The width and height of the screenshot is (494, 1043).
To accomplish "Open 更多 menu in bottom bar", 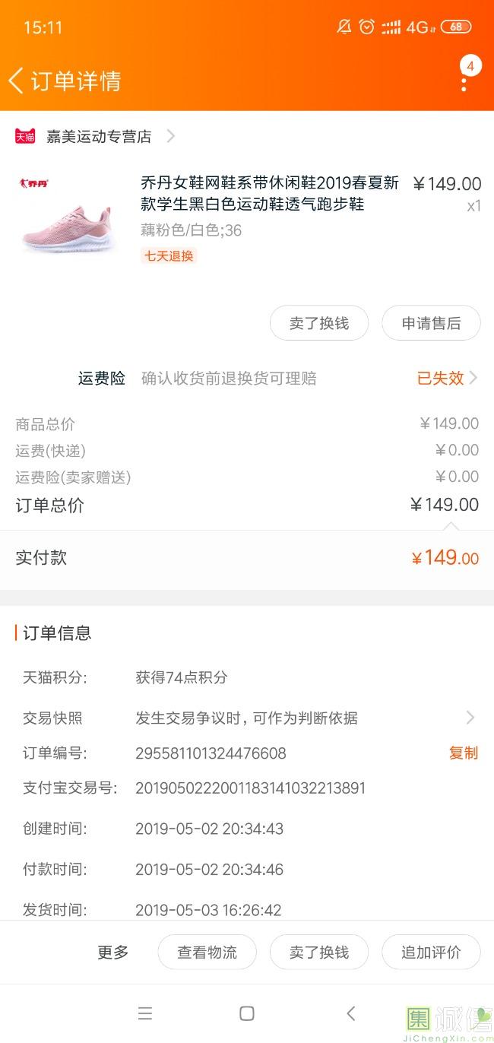I will [113, 952].
